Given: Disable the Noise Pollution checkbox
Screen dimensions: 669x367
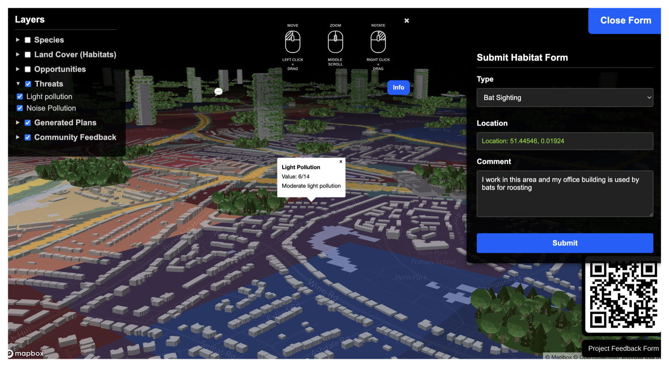Looking at the screenshot, I should 20,108.
